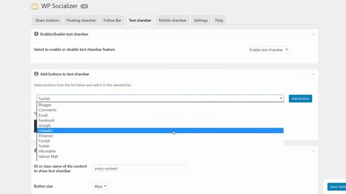Image resolution: width=346 pixels, height=194 pixels.
Task: Choose Google from the dropdown list
Action: [x=160, y=126]
